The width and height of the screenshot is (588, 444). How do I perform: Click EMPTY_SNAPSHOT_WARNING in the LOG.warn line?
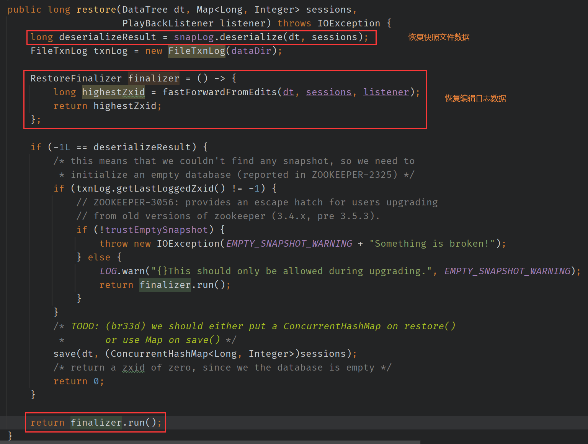507,271
